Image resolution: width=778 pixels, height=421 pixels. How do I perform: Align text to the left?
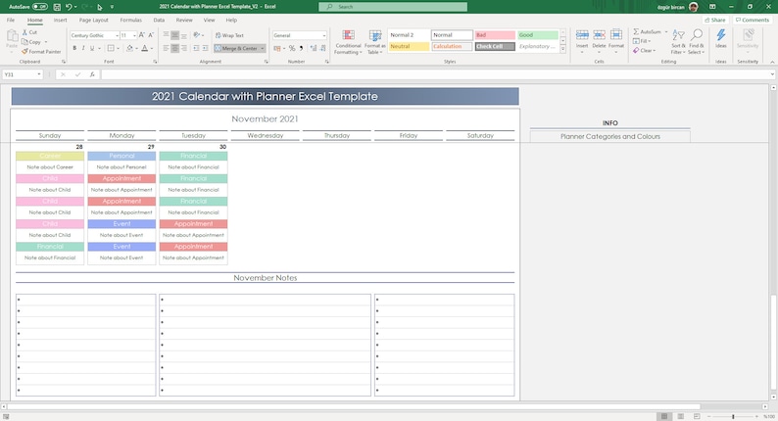(x=166, y=48)
